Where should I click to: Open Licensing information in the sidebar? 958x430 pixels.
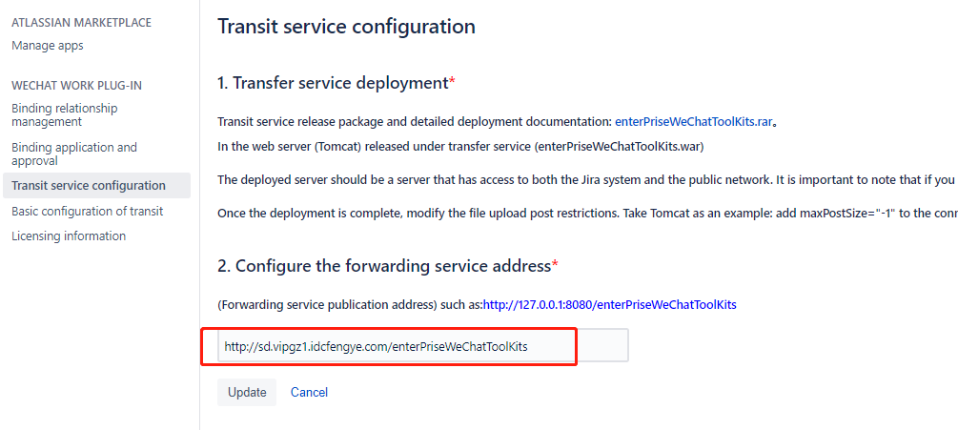[69, 235]
